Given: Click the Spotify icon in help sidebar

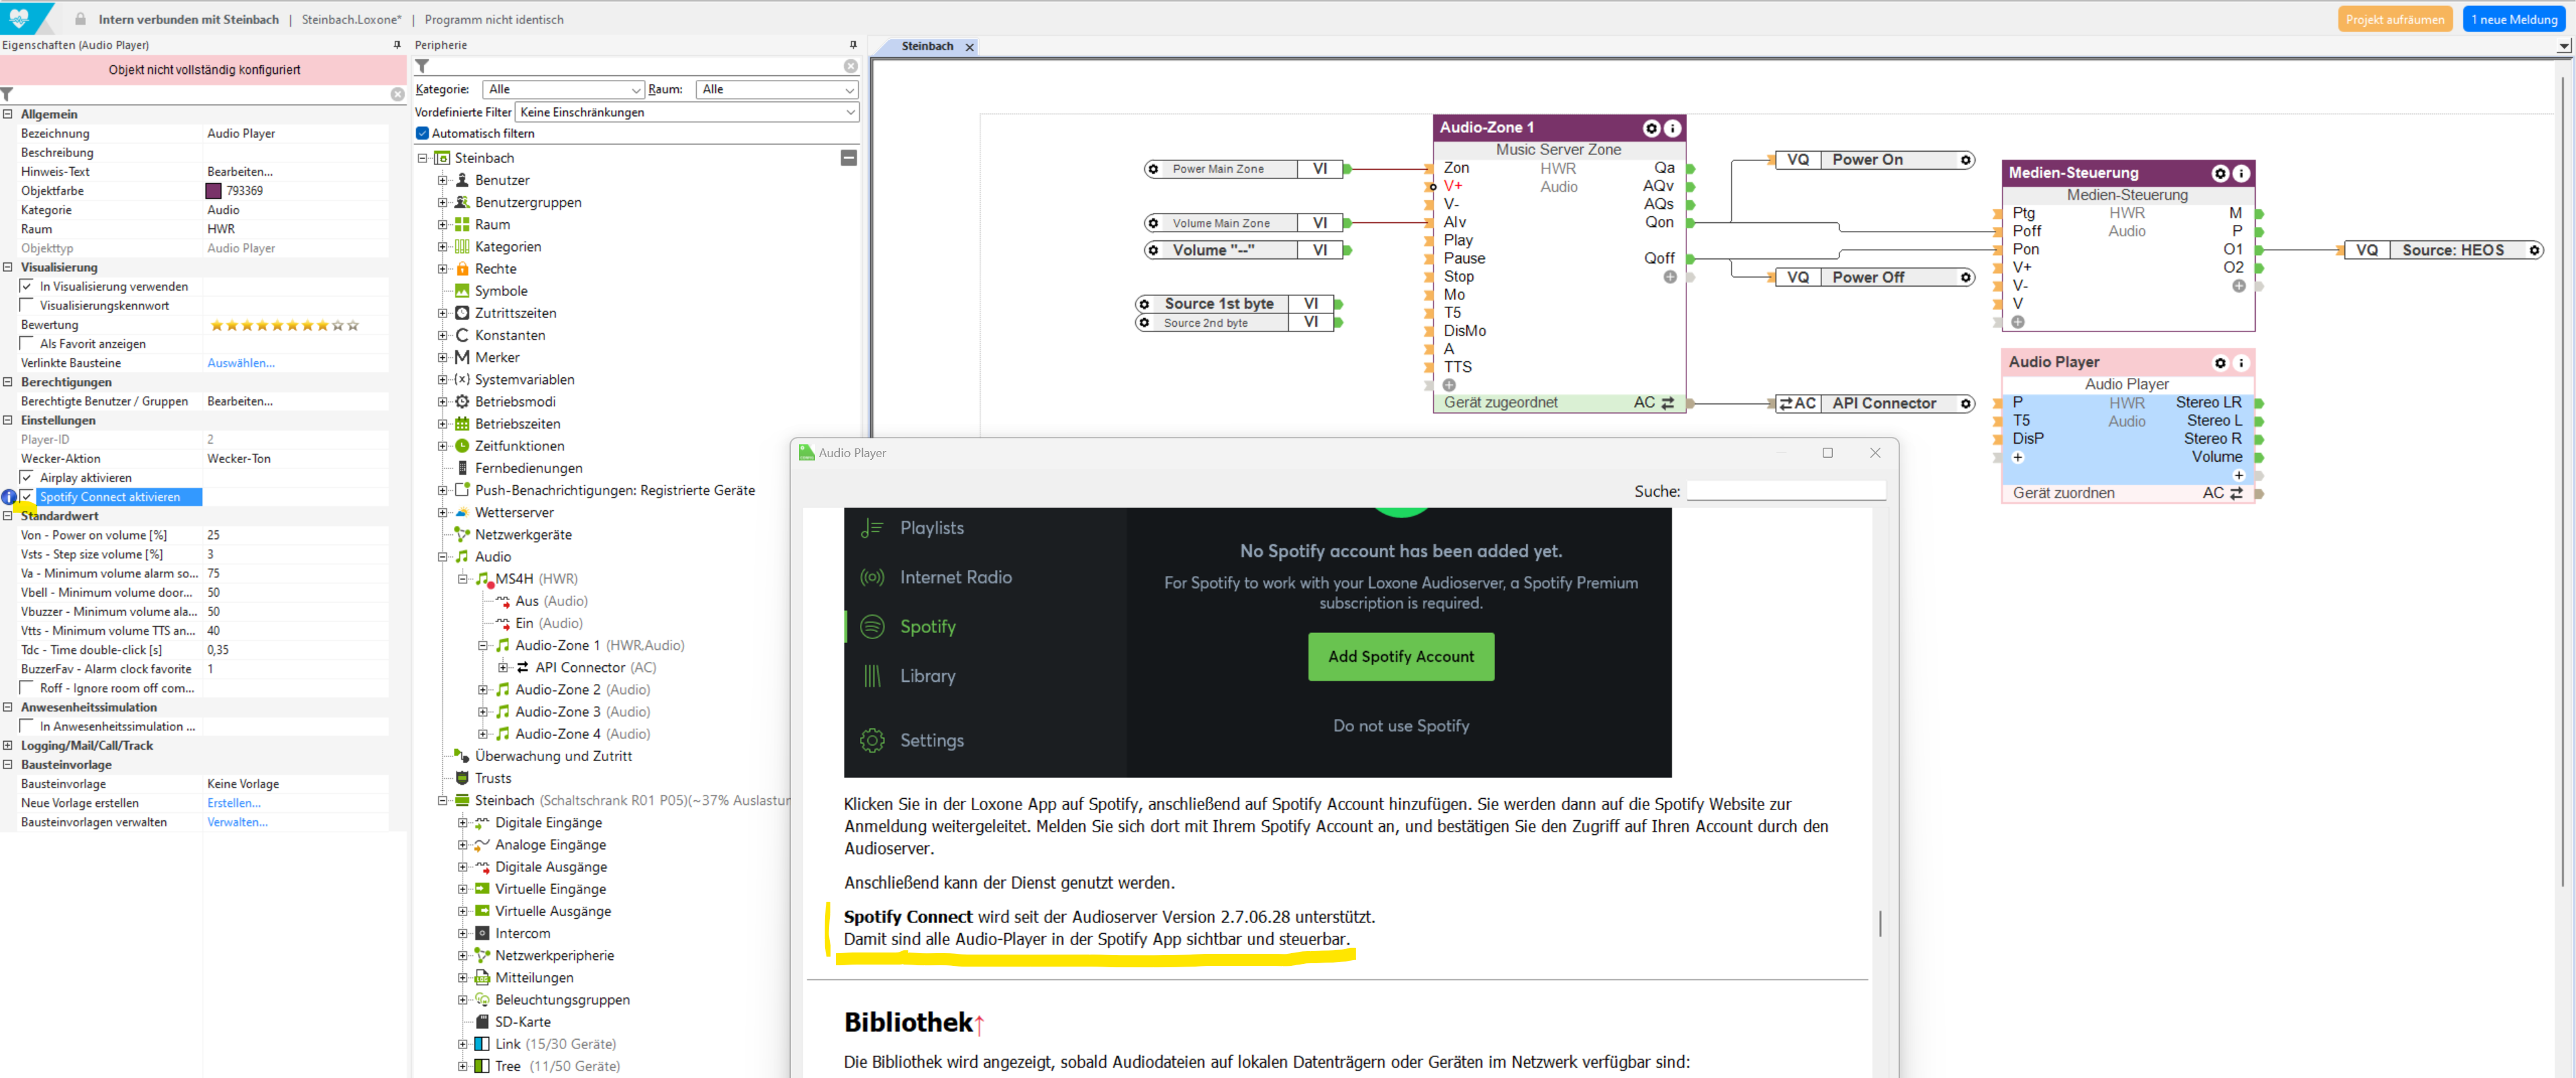Looking at the screenshot, I should point(872,627).
